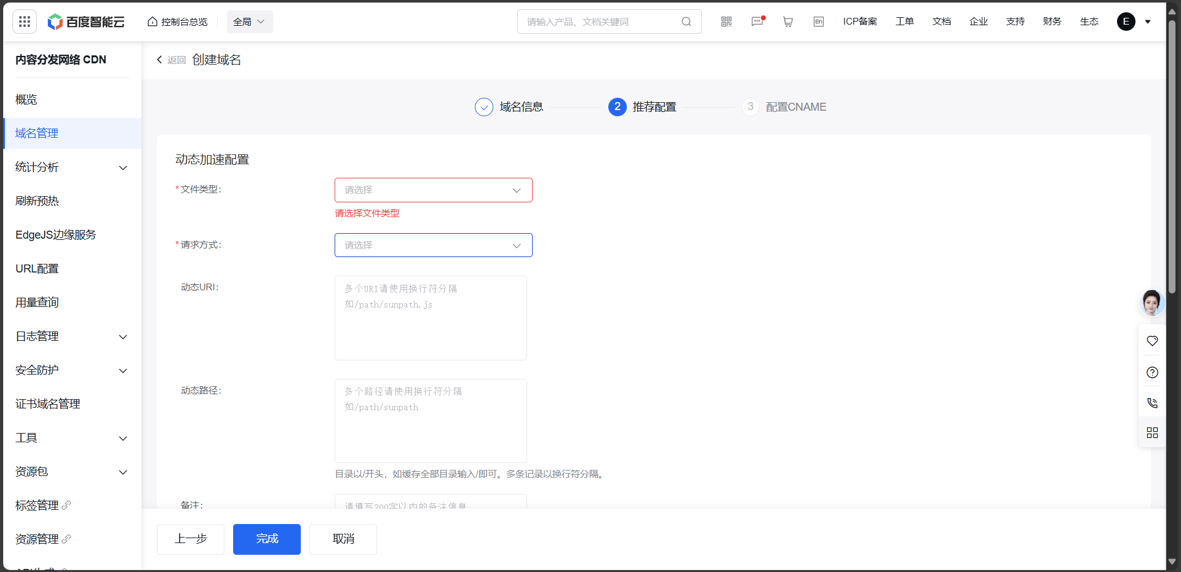Open the messages notification icon

[x=757, y=22]
